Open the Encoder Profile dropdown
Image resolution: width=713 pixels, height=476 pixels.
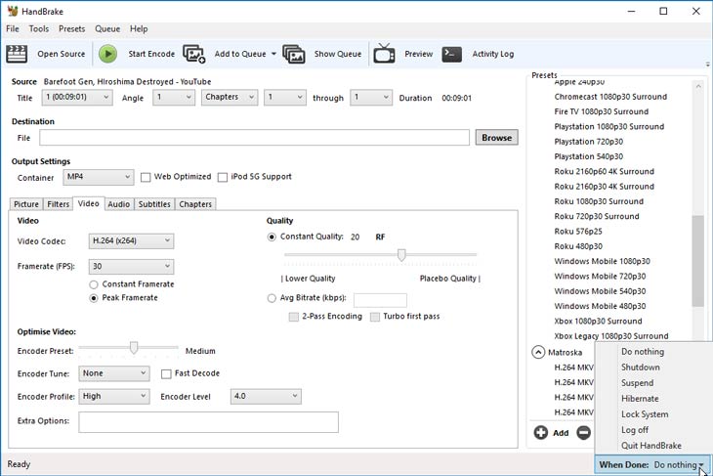(114, 397)
